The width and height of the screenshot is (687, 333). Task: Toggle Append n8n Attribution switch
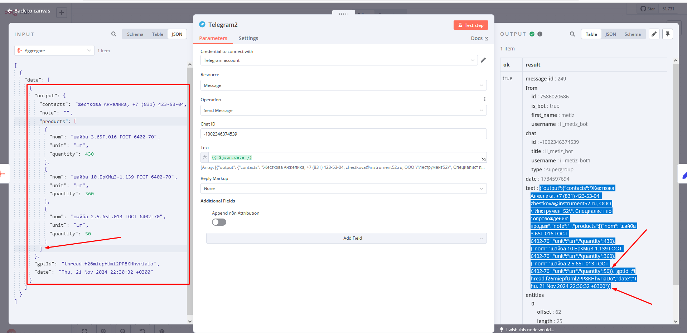click(219, 222)
